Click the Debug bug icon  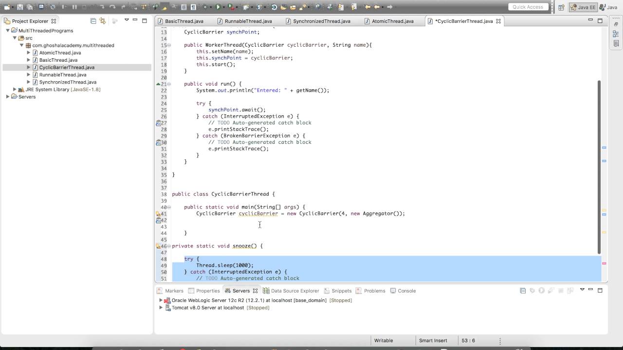[x=205, y=7]
